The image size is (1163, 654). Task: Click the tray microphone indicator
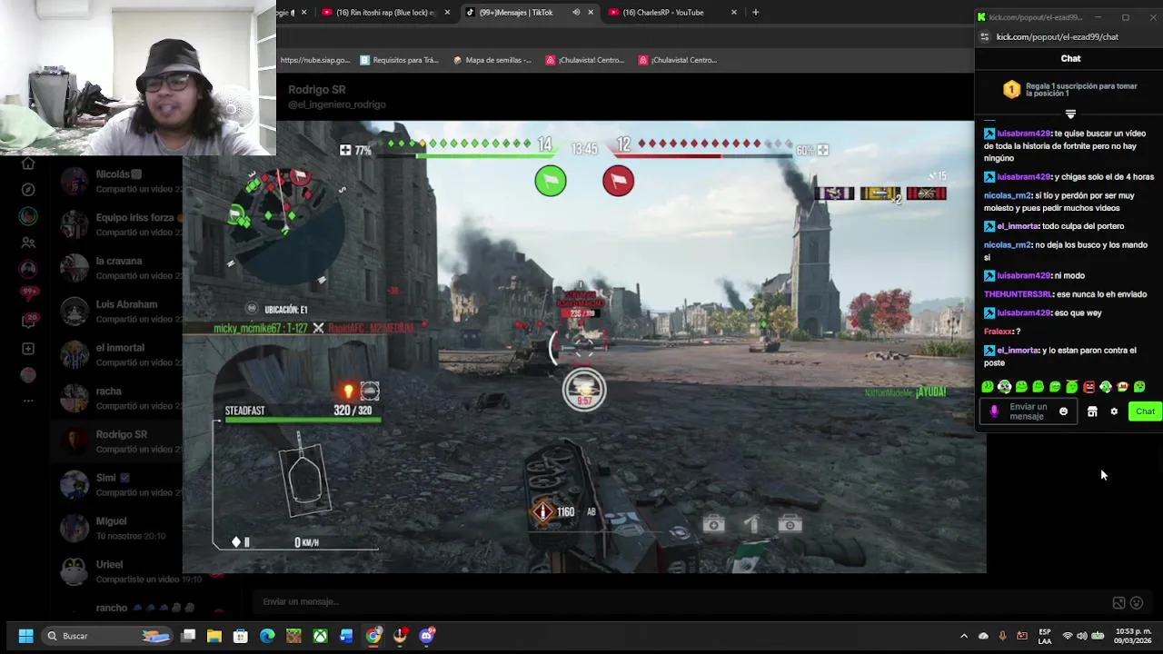click(x=1002, y=636)
